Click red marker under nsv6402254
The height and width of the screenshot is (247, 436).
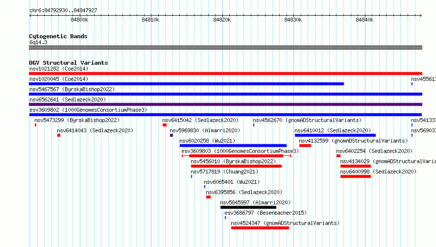tap(339, 156)
